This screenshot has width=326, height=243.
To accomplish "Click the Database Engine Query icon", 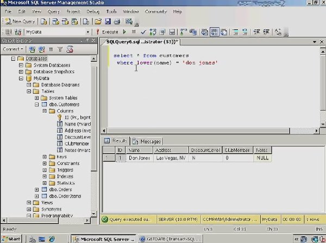I will (x=43, y=21).
